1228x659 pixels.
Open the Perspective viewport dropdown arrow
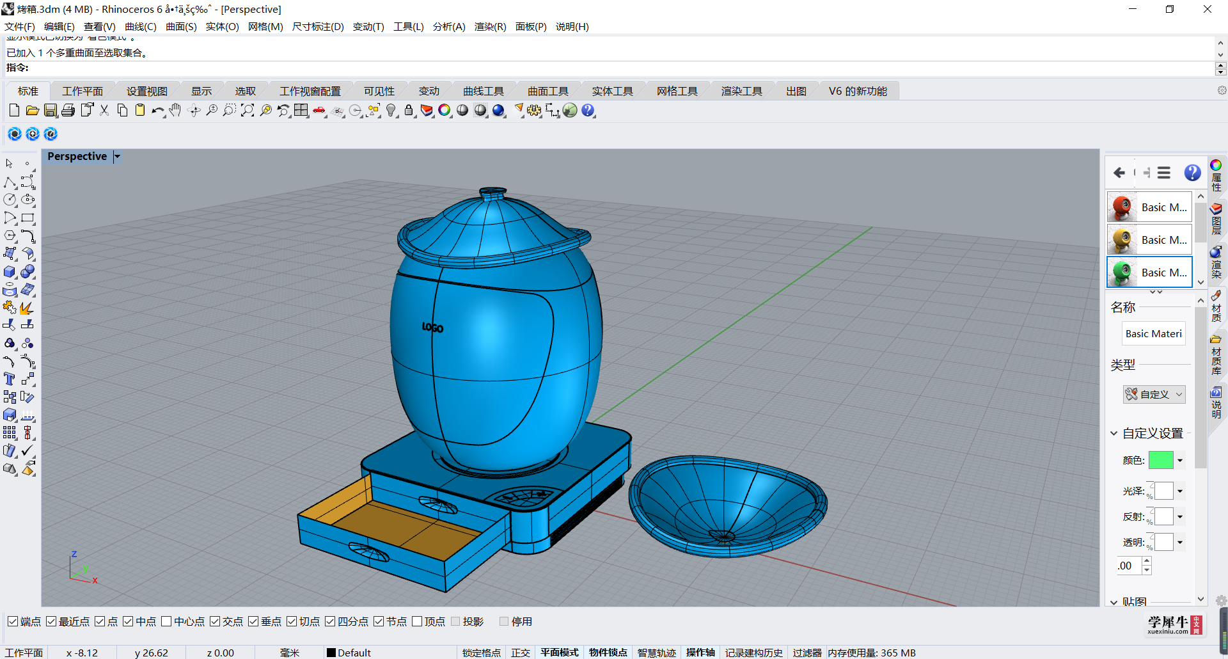117,157
